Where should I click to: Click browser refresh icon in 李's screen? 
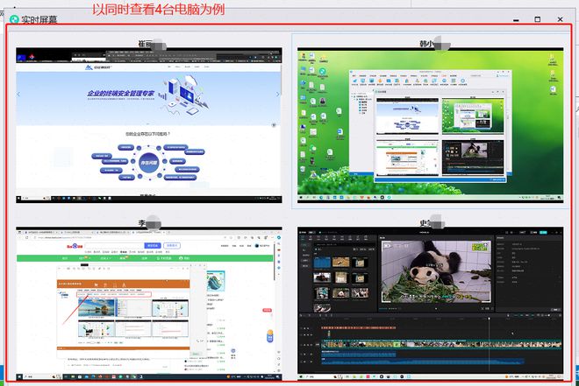point(27,237)
